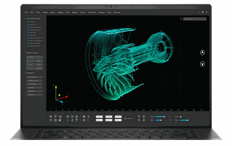Click the chart panel icon in toolbar
The image size is (232, 146).
coord(60,116)
